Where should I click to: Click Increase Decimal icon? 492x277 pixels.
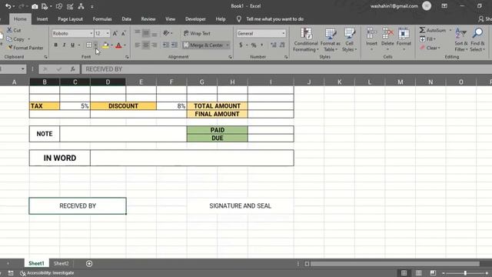(x=274, y=45)
